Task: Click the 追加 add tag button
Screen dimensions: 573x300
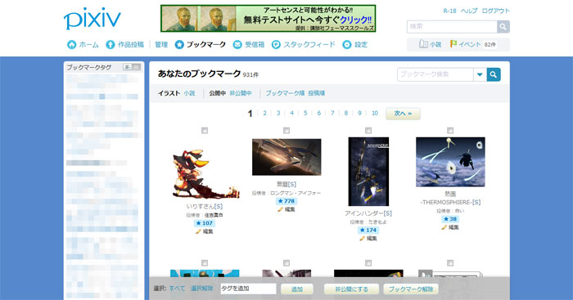Action: pyautogui.click(x=296, y=289)
